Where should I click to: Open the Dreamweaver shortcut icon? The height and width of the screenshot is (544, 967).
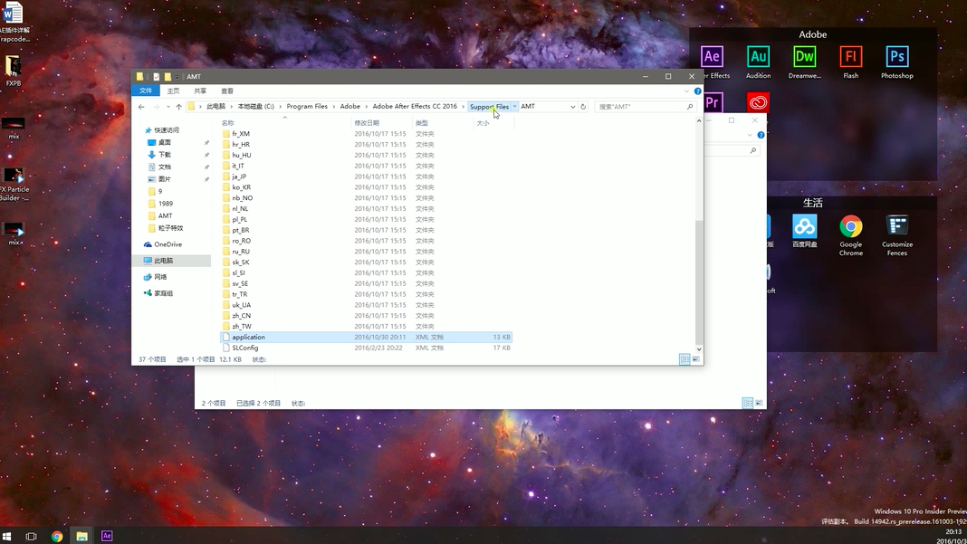[804, 62]
